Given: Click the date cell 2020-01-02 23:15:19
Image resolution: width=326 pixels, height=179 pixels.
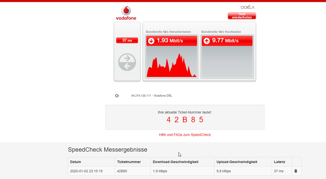Looking at the screenshot, I should coord(92,171).
